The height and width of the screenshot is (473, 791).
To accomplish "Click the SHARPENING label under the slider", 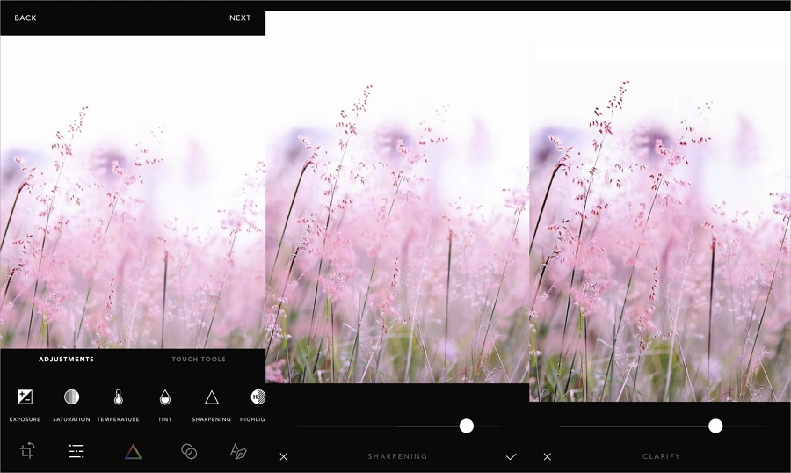I will [397, 456].
